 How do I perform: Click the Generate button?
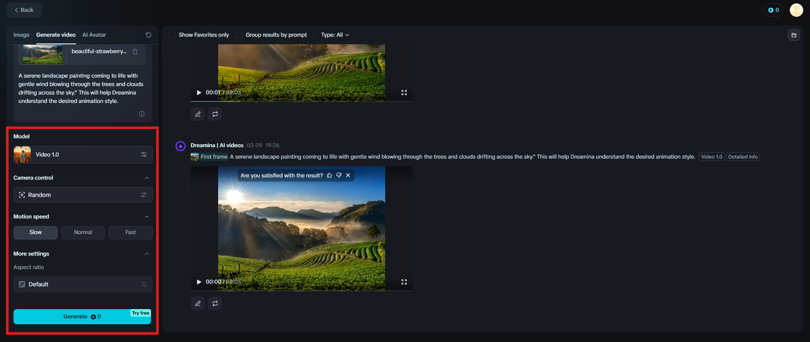[82, 317]
